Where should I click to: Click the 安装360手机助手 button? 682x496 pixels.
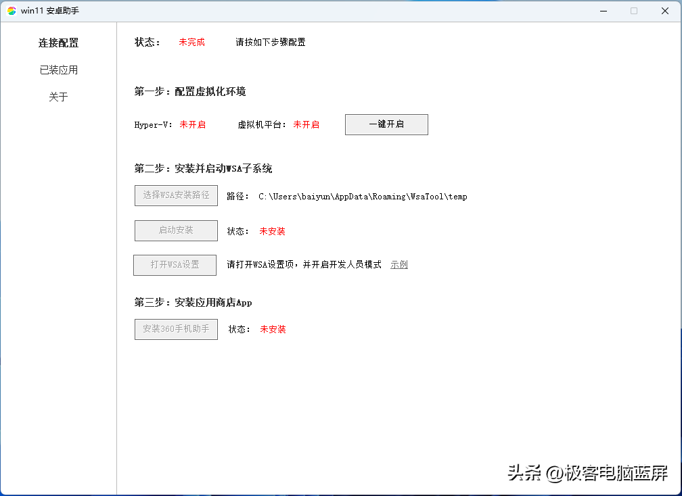coord(176,329)
